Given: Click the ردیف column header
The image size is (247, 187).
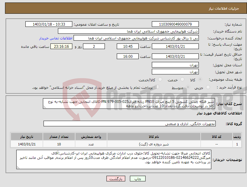Looking at the screenshot, I should (237, 137).
